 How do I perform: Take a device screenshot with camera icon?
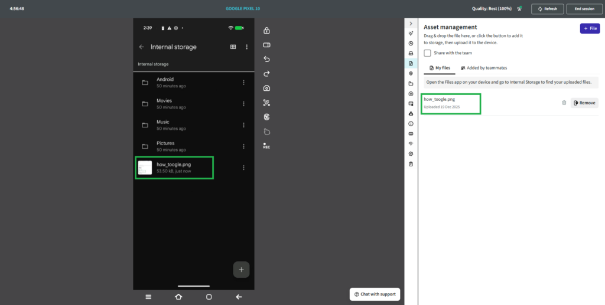tap(266, 88)
